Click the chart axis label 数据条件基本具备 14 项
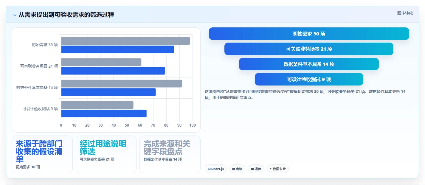The image size is (425, 185). [37, 88]
